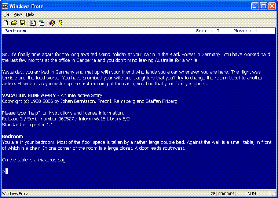This screenshot has height=198, width=278.
Task: Click the bold Bedroom room heading
Action: (12, 137)
